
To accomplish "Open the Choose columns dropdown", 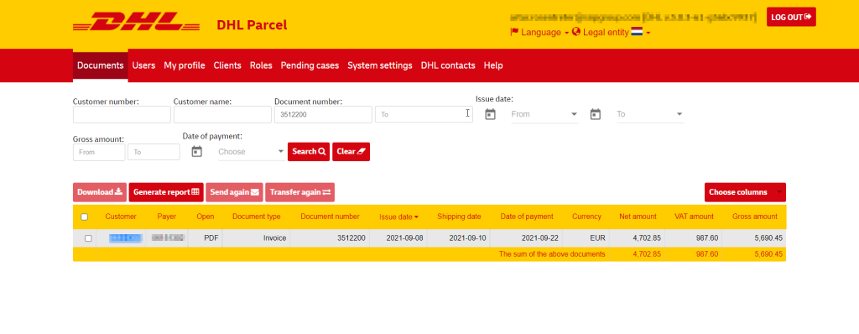I will click(x=745, y=192).
